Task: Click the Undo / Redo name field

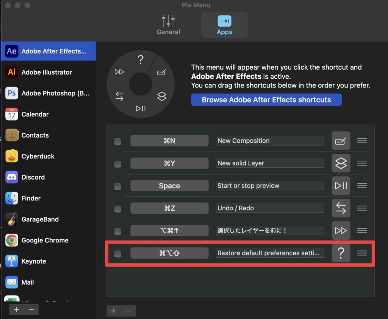Action: point(270,208)
